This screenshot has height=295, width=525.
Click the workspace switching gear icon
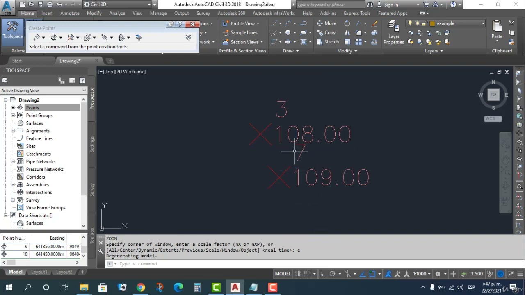[x=438, y=274]
